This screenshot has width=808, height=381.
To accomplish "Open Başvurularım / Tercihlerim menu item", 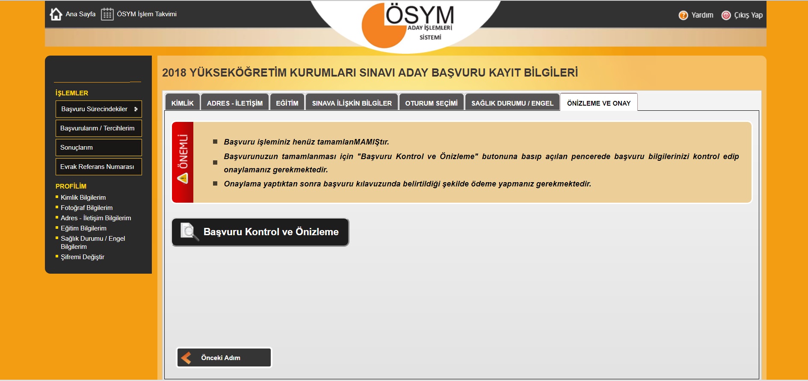I will tap(98, 128).
